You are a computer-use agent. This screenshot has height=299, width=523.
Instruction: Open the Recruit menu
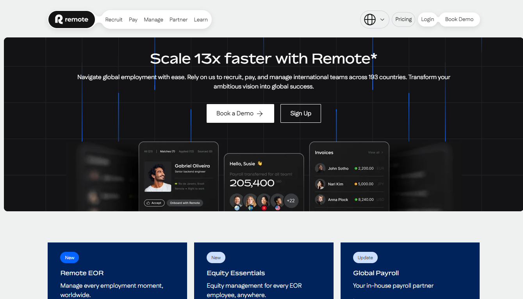(114, 19)
